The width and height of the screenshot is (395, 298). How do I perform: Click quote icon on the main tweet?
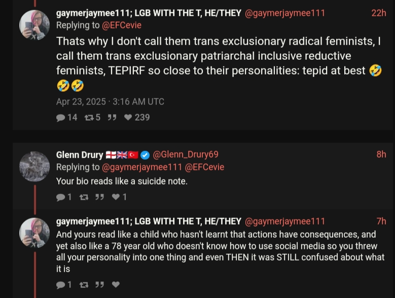(x=112, y=118)
